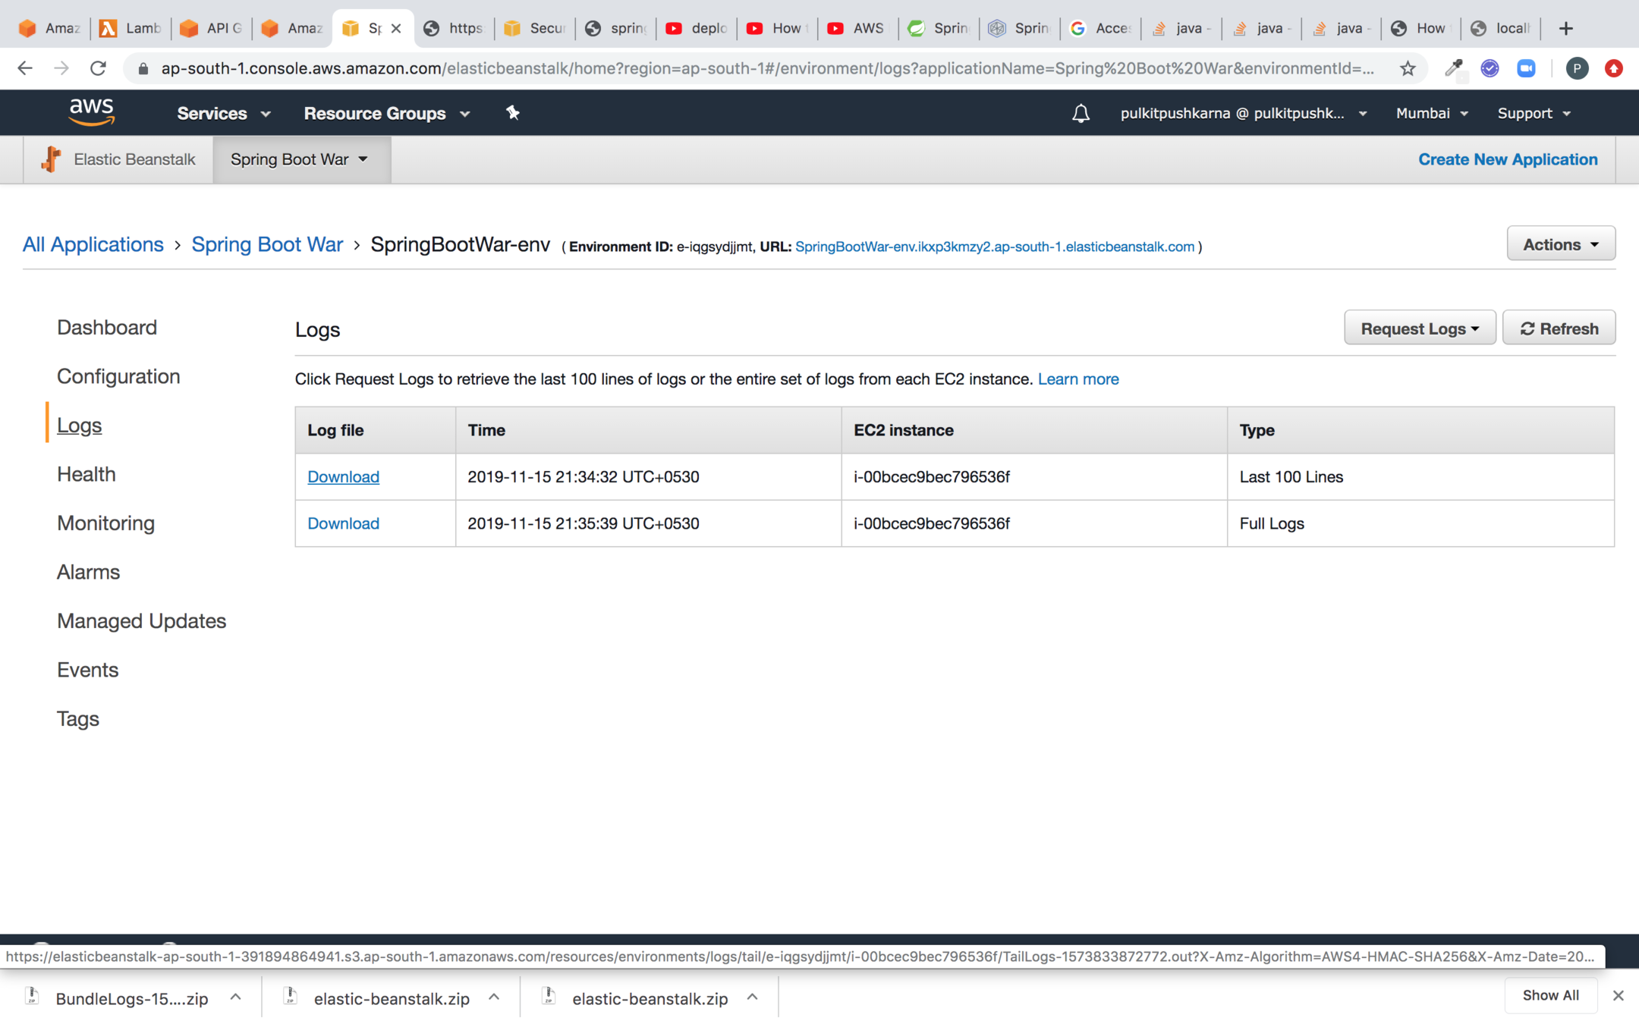The height and width of the screenshot is (1024, 1639).
Task: Click the Elastic Beanstalk service icon
Action: 52,159
